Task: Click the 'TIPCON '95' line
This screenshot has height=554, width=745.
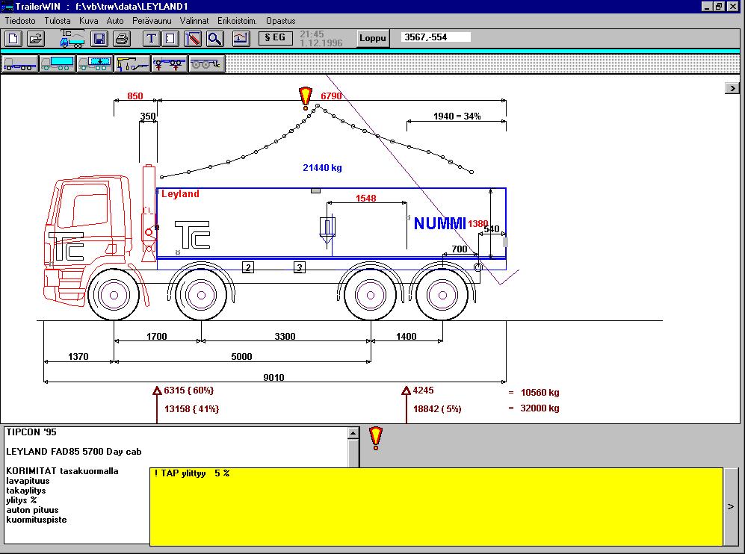Action: tap(31, 432)
